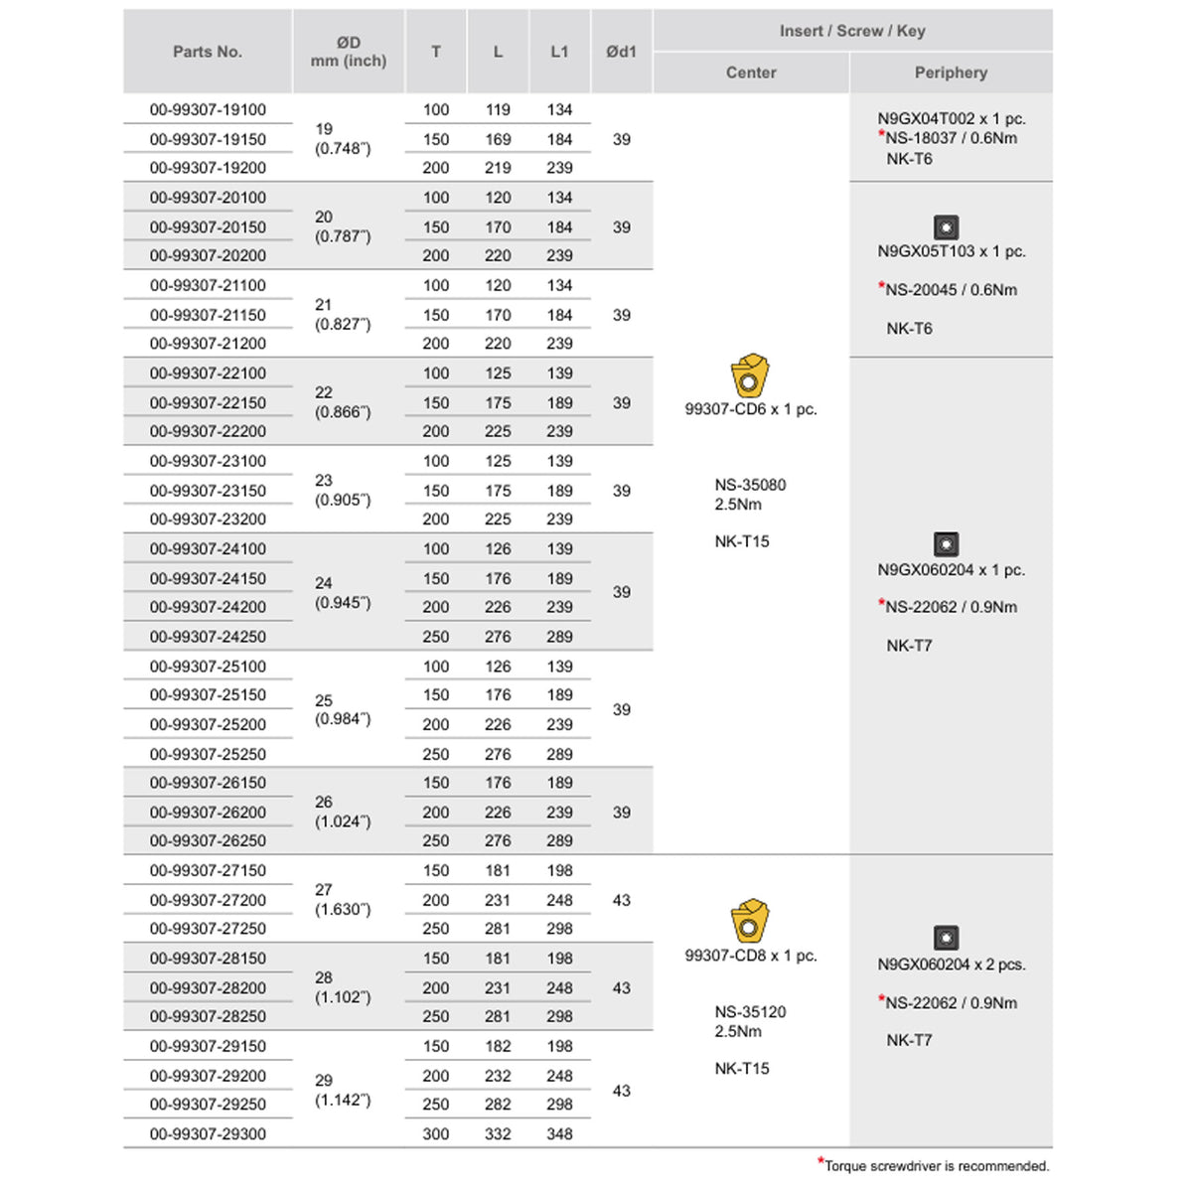The height and width of the screenshot is (1192, 1192).
Task: Select the ØD mm (inch) header
Action: point(349,52)
